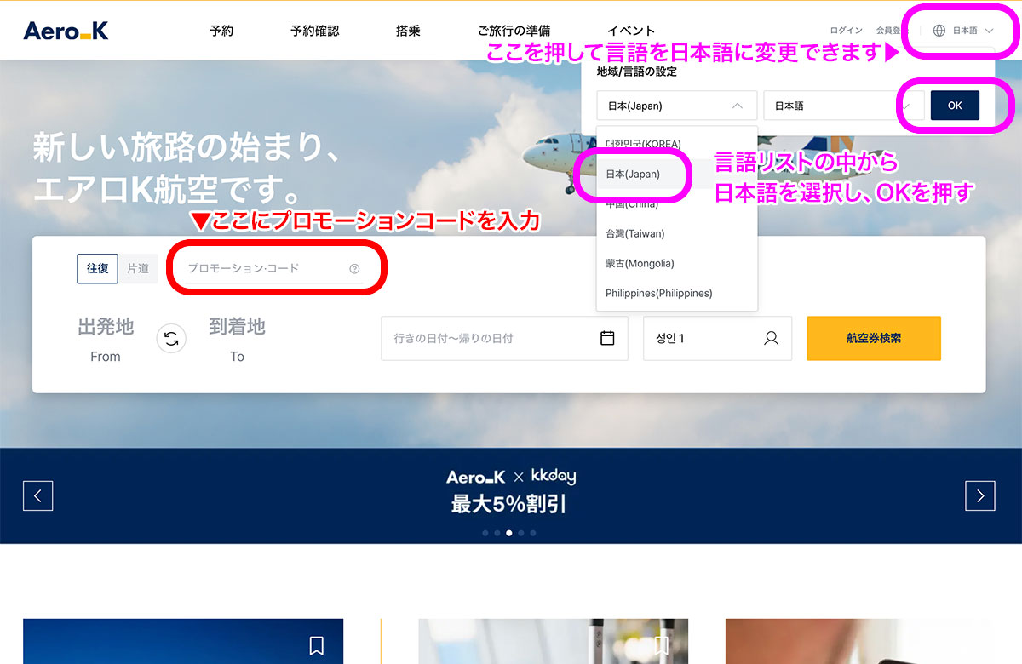This screenshot has height=664, width=1022.
Task: Open the calendar date picker icon
Action: 607,338
